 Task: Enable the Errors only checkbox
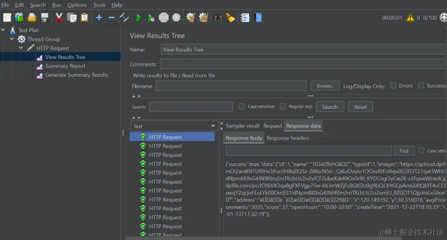(x=393, y=85)
